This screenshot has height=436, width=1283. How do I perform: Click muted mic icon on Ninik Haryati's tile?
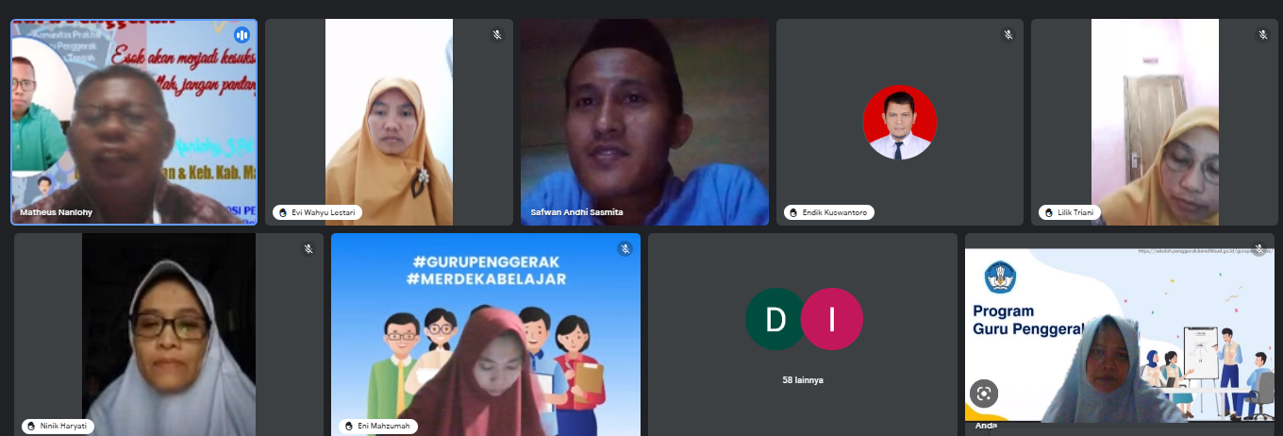click(308, 249)
